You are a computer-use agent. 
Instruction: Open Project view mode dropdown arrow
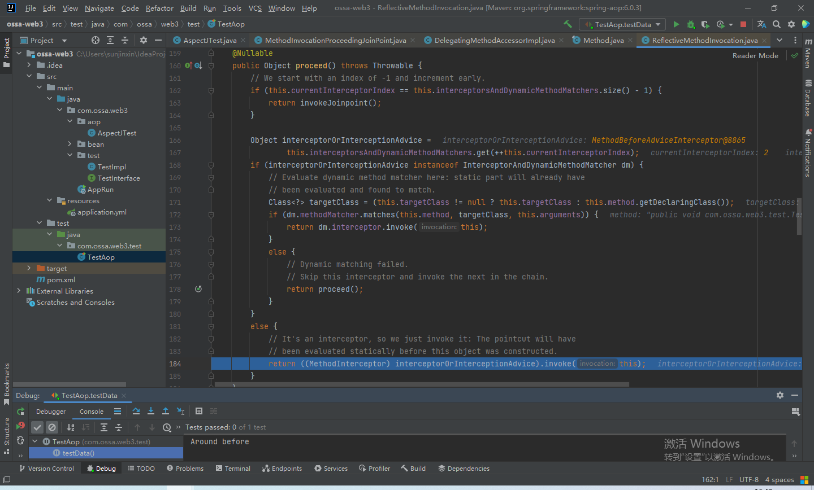coord(64,41)
